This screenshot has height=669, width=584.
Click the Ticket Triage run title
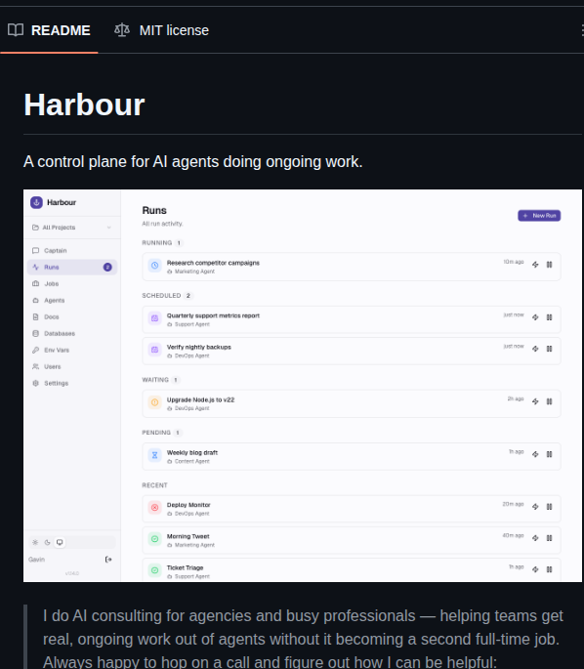pos(185,567)
